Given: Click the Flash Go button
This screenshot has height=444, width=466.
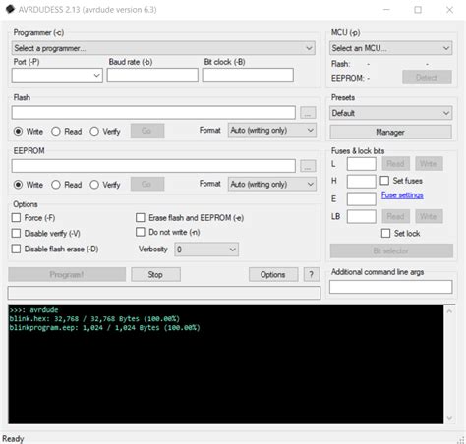Looking at the screenshot, I should pyautogui.click(x=147, y=131).
